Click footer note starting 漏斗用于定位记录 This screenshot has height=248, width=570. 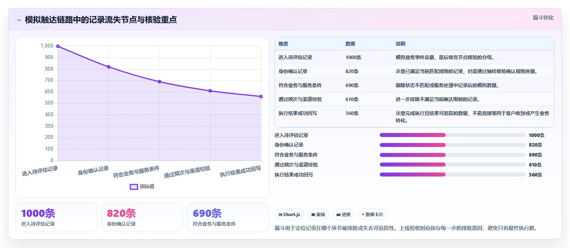[x=406, y=228]
